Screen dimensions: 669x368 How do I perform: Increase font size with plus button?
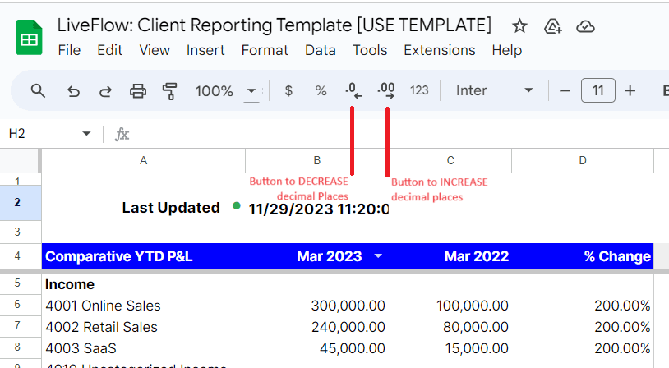coord(630,90)
